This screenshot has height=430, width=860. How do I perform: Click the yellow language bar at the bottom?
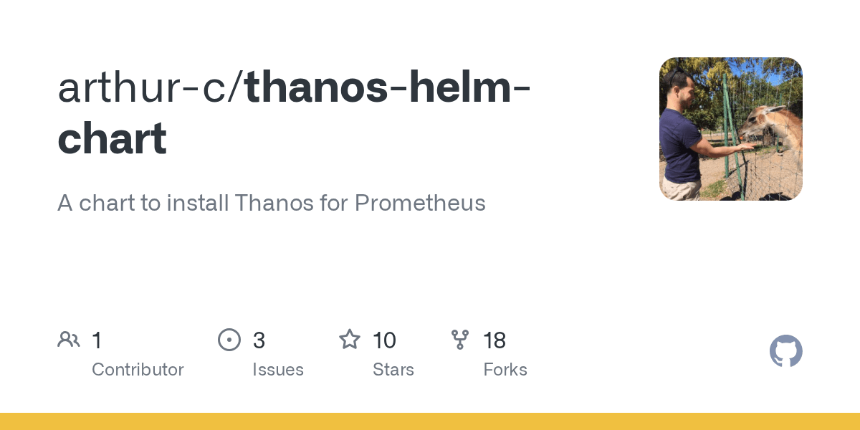click(x=430, y=421)
